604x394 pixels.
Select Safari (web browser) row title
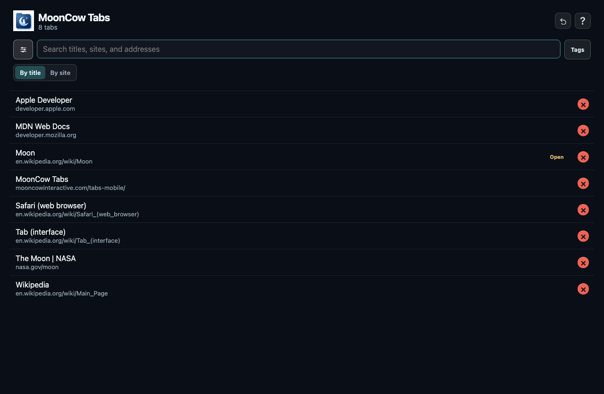51,205
